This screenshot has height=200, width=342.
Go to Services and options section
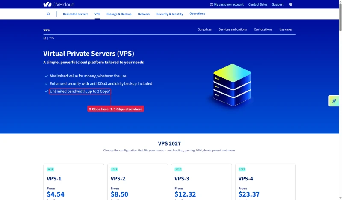coord(233,29)
